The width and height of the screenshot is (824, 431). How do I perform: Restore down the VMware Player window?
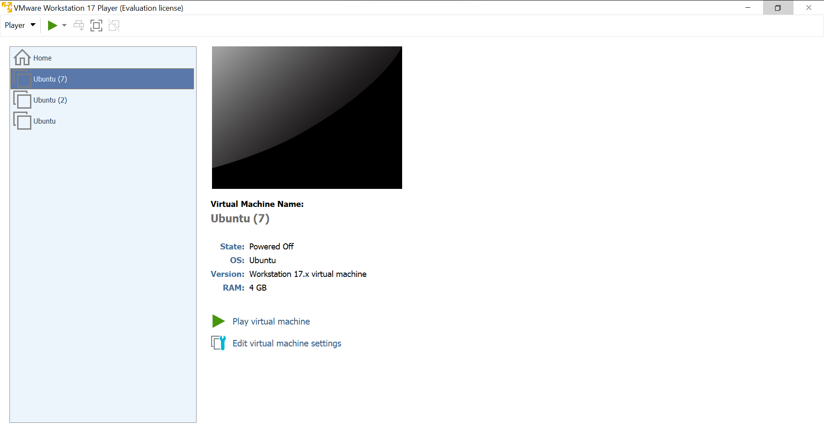(778, 8)
